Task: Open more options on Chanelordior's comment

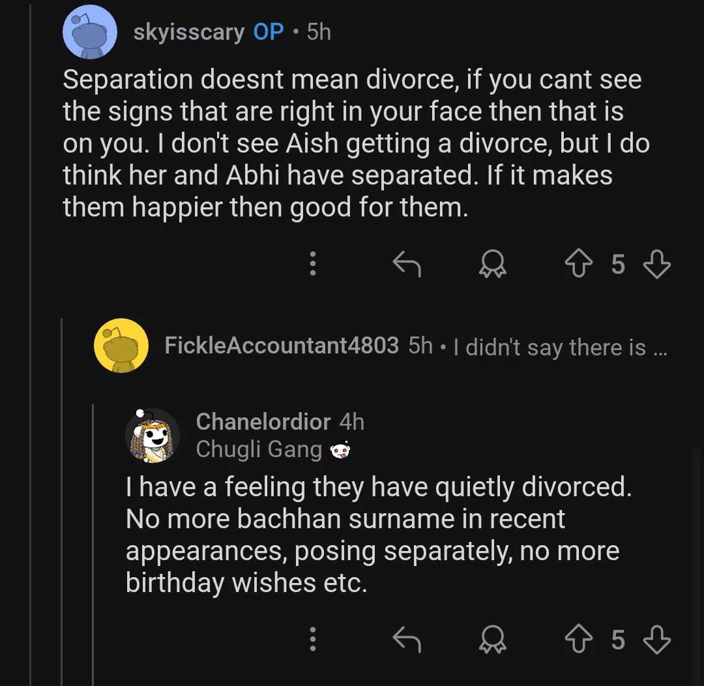Action: 313,640
